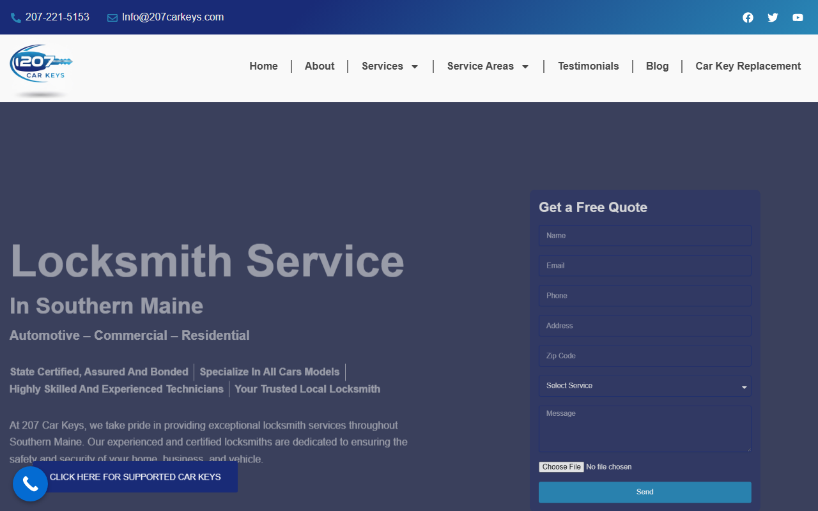The width and height of the screenshot is (818, 511).
Task: Click the Get a Free Quote heading
Action: click(x=593, y=207)
